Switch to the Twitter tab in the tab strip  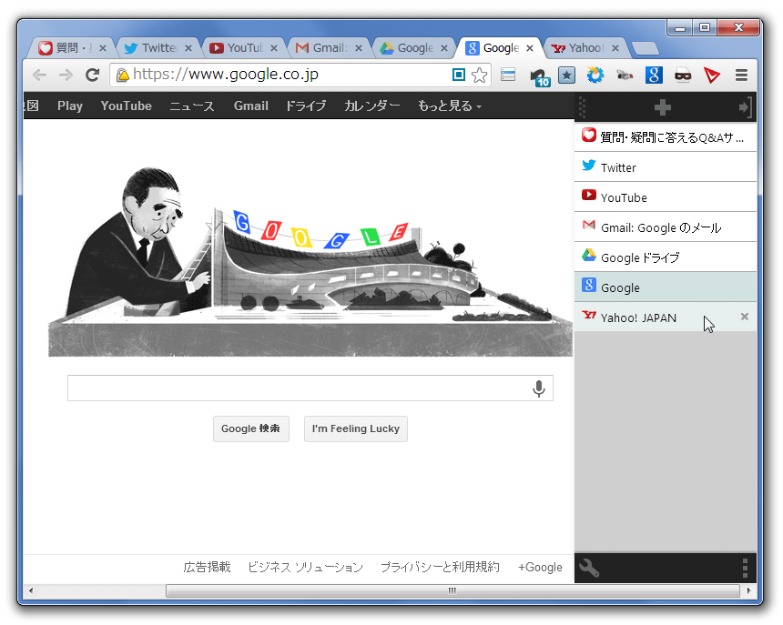point(158,48)
